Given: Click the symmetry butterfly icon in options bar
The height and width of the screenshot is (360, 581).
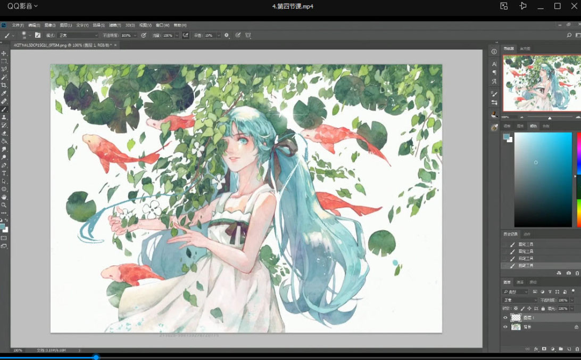Looking at the screenshot, I should (248, 35).
